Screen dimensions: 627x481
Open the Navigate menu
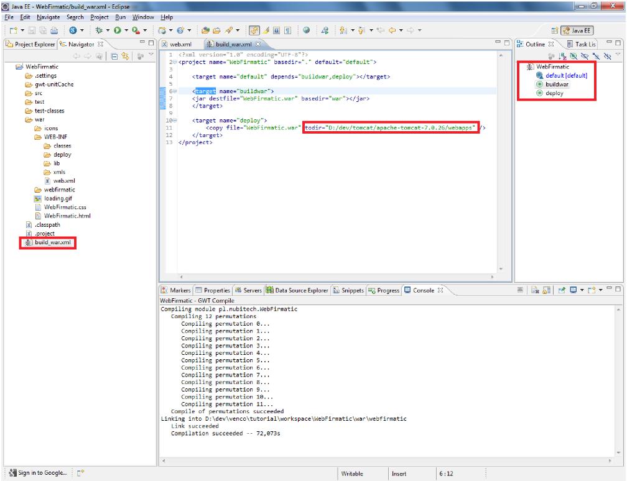point(48,17)
